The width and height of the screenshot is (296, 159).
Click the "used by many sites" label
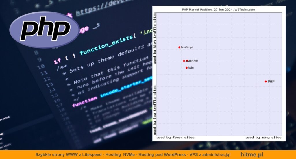263,138
